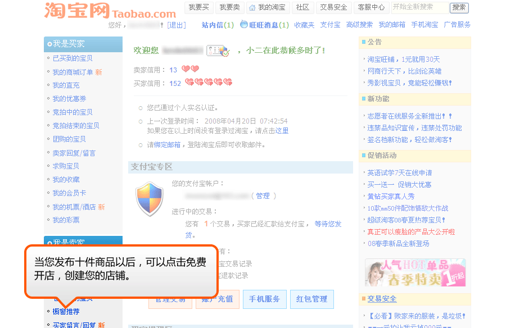Open the 秀影视宝贝，竟能轻松赚钱 announcement
Viewport: 506px width, 328px height.
pos(409,83)
